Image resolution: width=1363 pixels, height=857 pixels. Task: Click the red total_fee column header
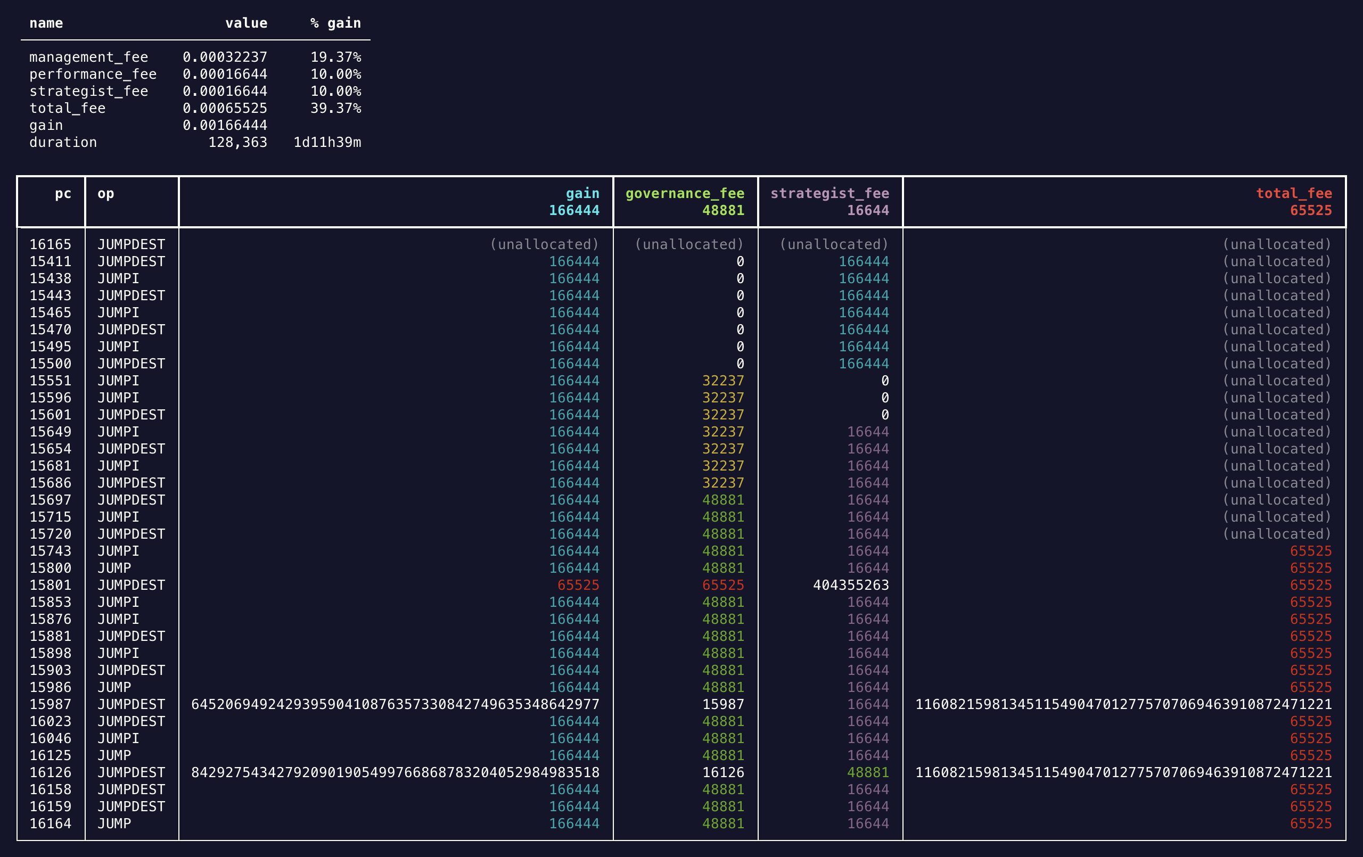pyautogui.click(x=1294, y=194)
